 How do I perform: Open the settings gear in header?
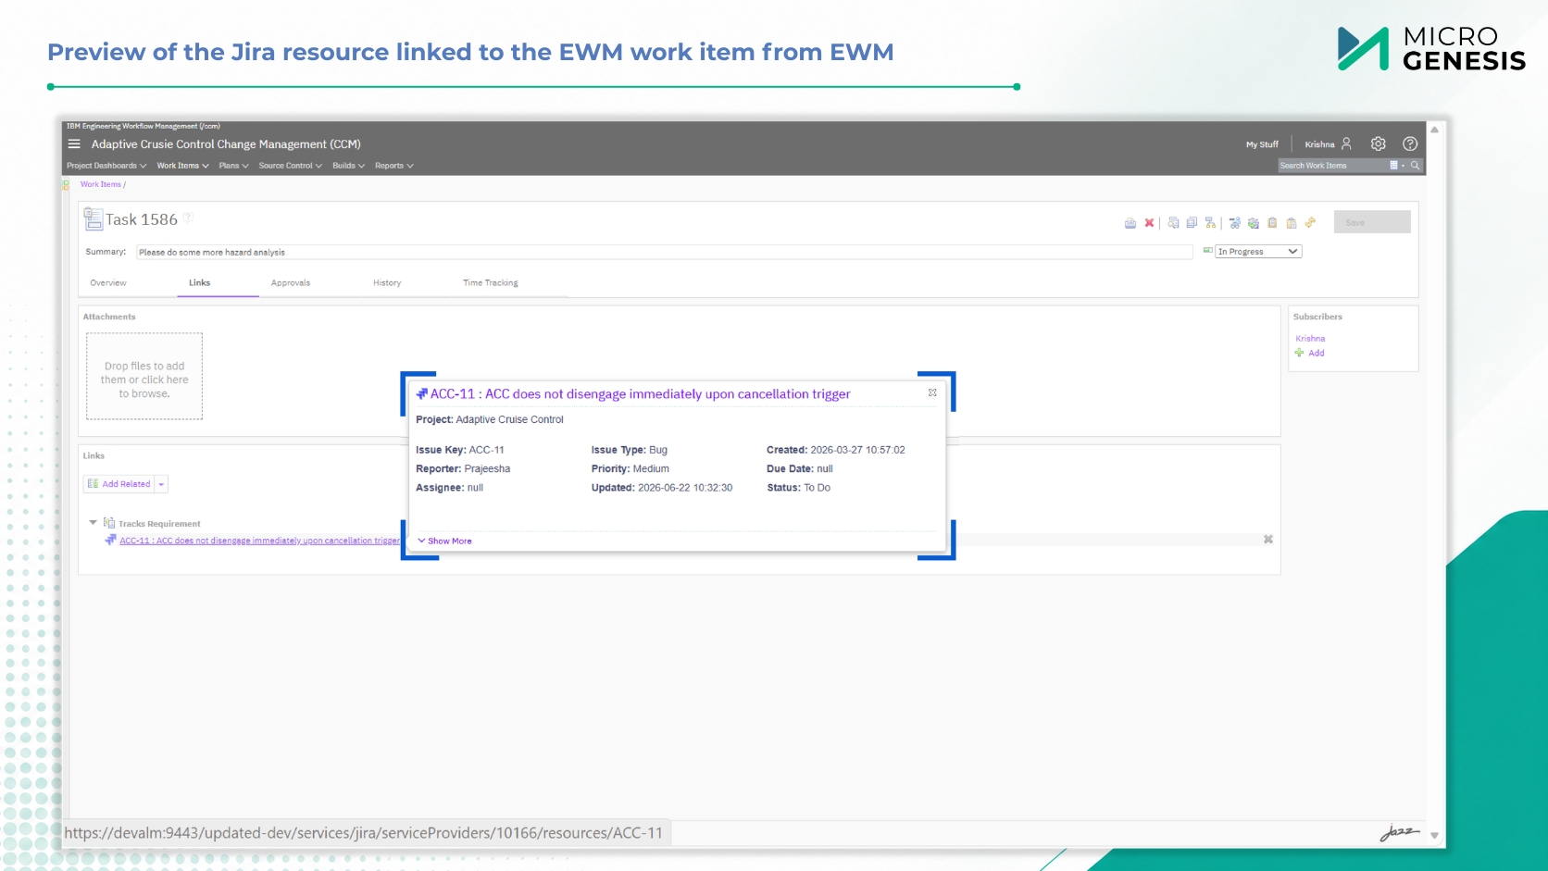1379,143
